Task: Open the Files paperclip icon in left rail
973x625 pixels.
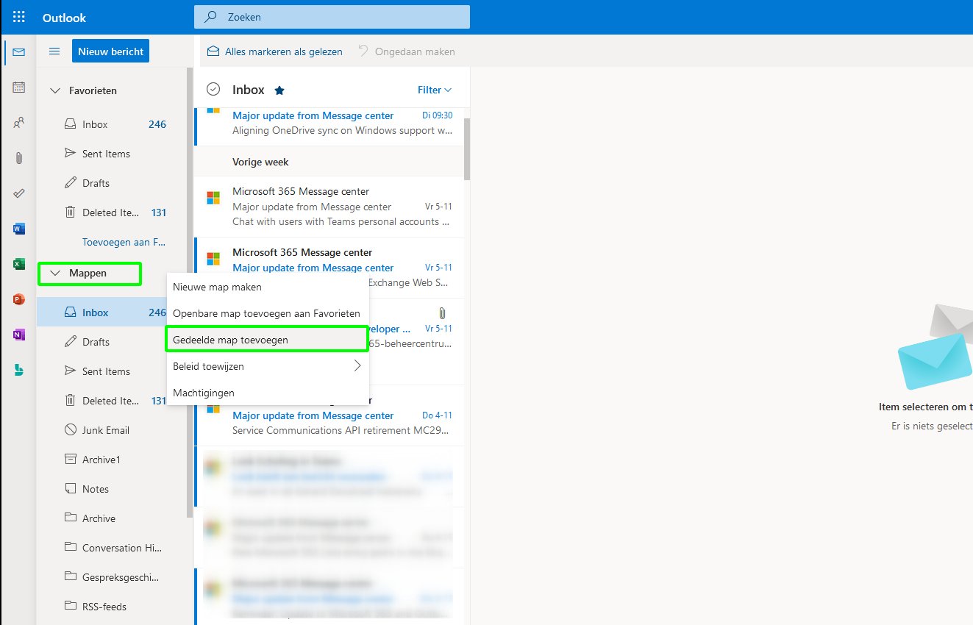Action: [x=19, y=158]
